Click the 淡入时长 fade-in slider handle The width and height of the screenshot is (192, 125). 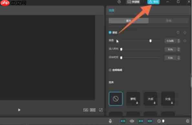pyautogui.click(x=121, y=49)
